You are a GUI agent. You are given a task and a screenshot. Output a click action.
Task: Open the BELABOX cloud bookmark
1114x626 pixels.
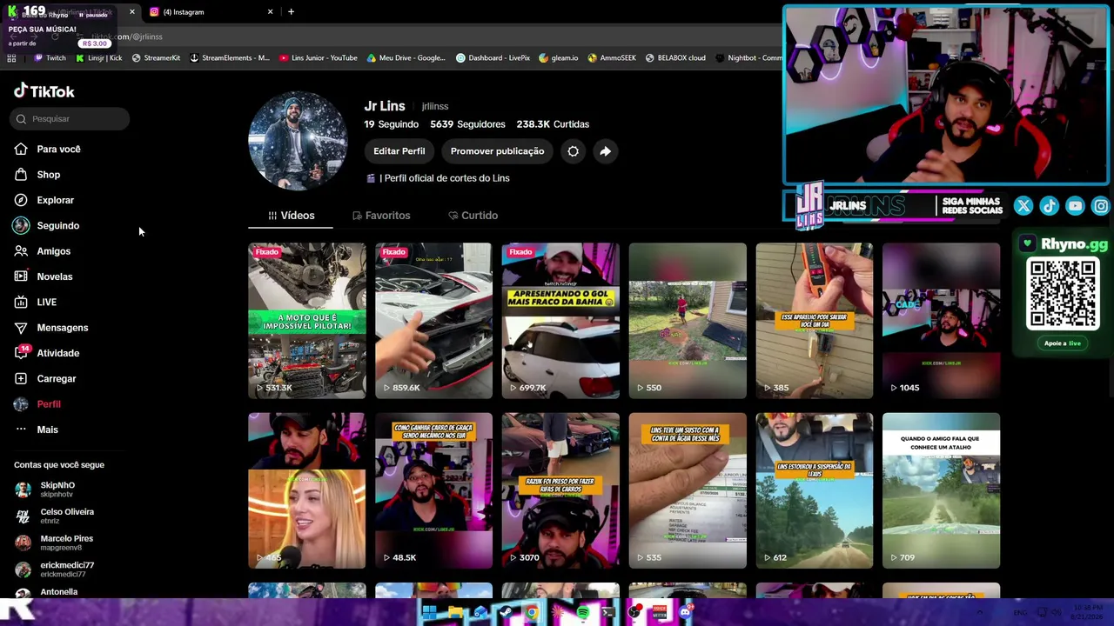[x=675, y=58]
